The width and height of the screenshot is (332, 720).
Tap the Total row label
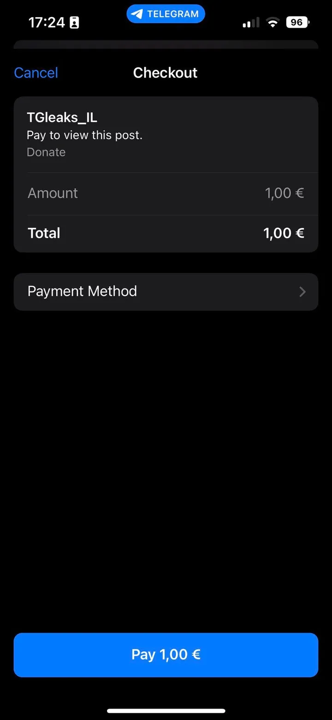point(44,233)
